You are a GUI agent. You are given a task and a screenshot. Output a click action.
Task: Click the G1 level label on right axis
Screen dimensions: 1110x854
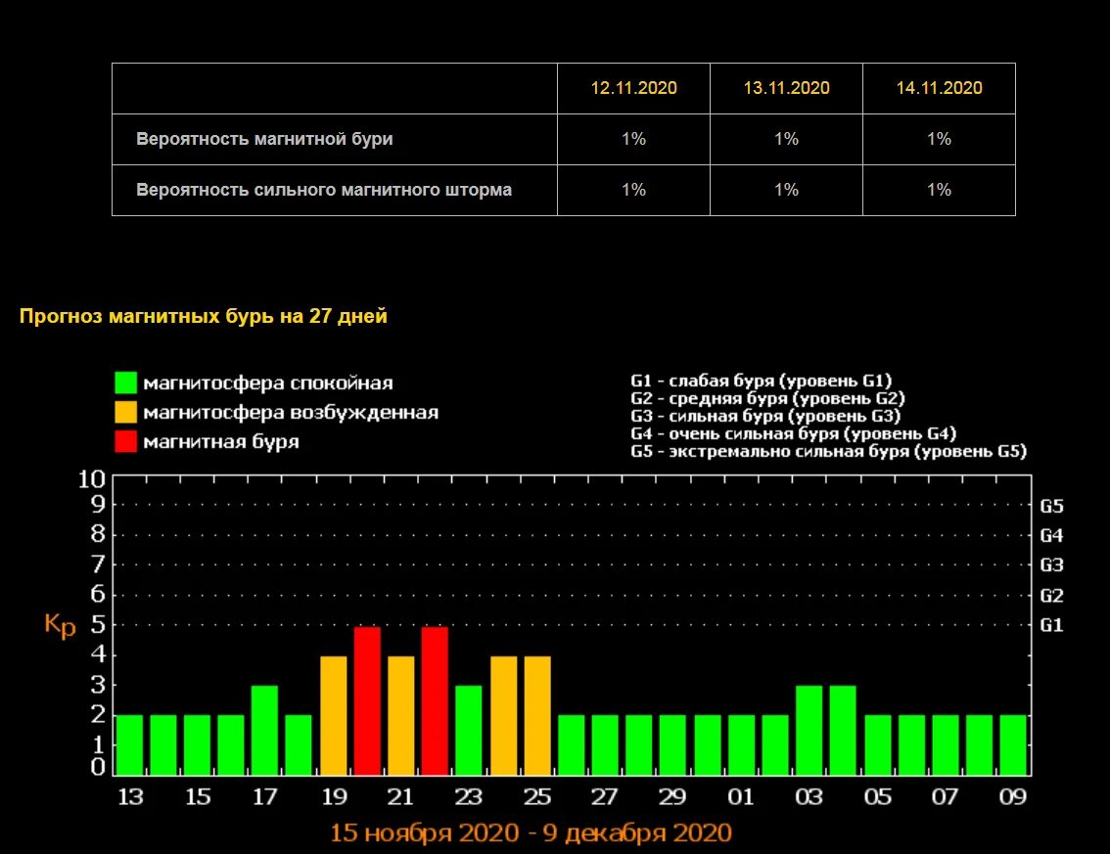[x=1051, y=625]
